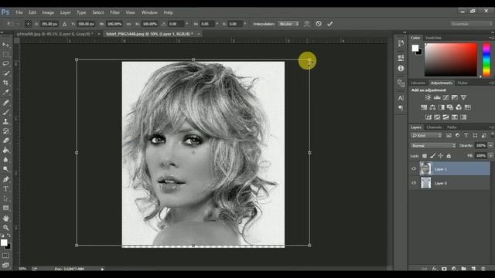This screenshot has height=278, width=495.
Task: Select the Blur tool
Action: coord(5,160)
